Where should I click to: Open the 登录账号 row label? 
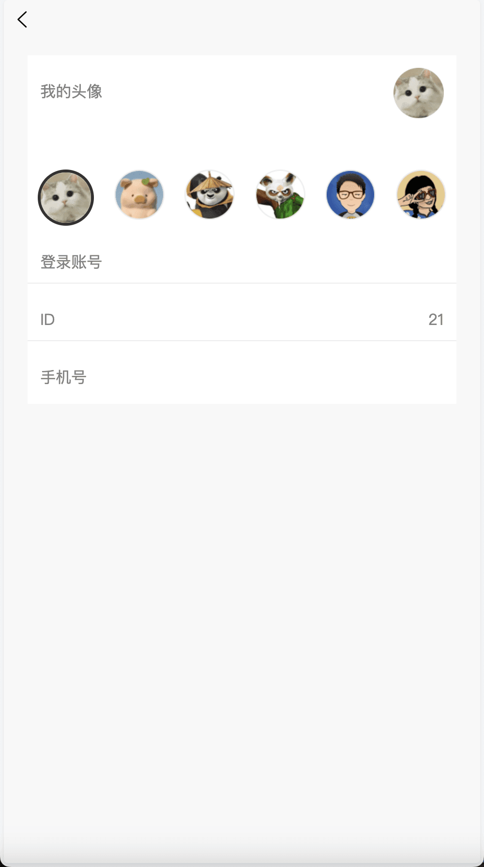pyautogui.click(x=71, y=262)
